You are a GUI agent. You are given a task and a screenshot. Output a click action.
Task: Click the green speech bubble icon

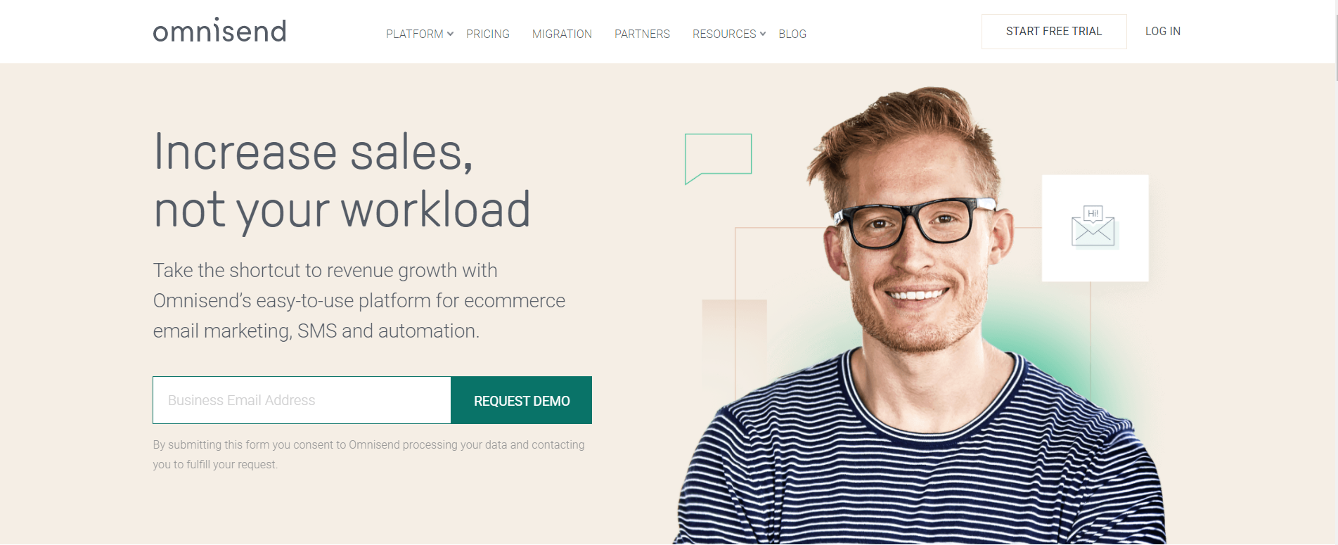pyautogui.click(x=718, y=159)
